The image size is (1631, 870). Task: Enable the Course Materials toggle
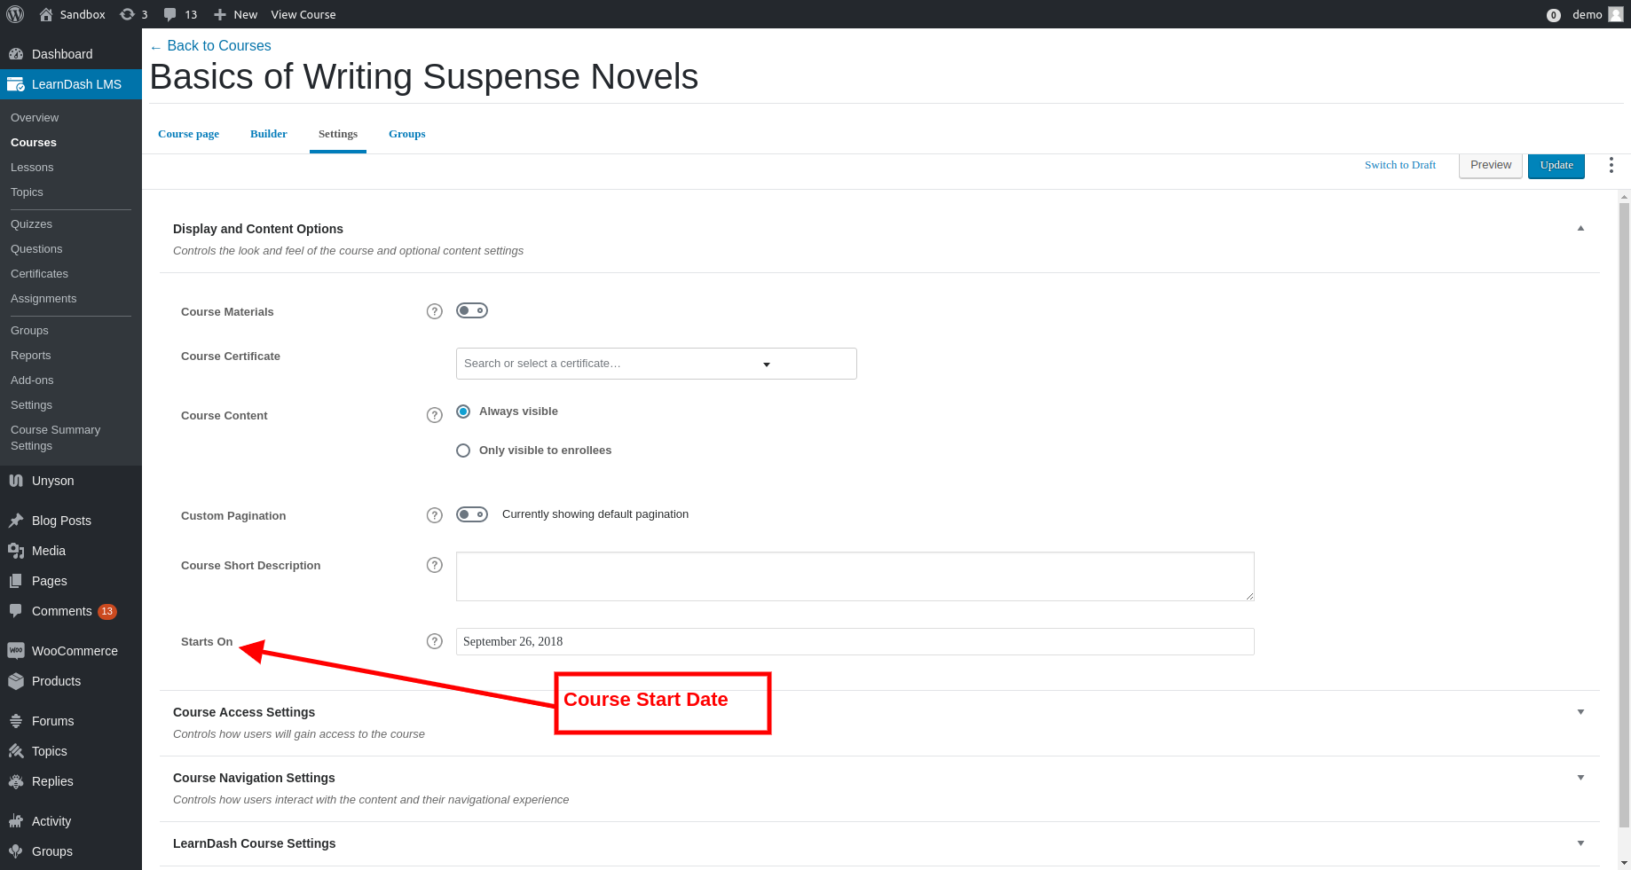(x=471, y=310)
